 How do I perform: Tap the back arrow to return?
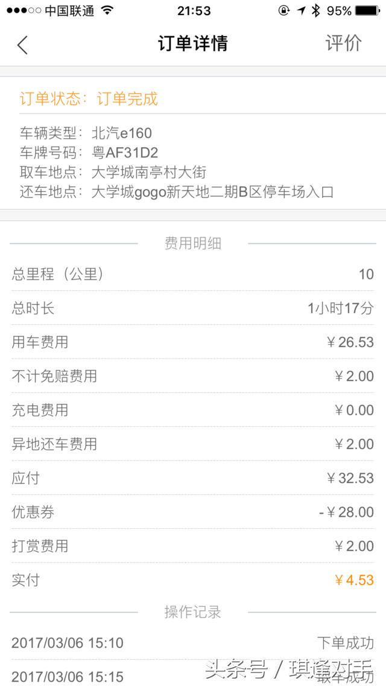click(23, 44)
